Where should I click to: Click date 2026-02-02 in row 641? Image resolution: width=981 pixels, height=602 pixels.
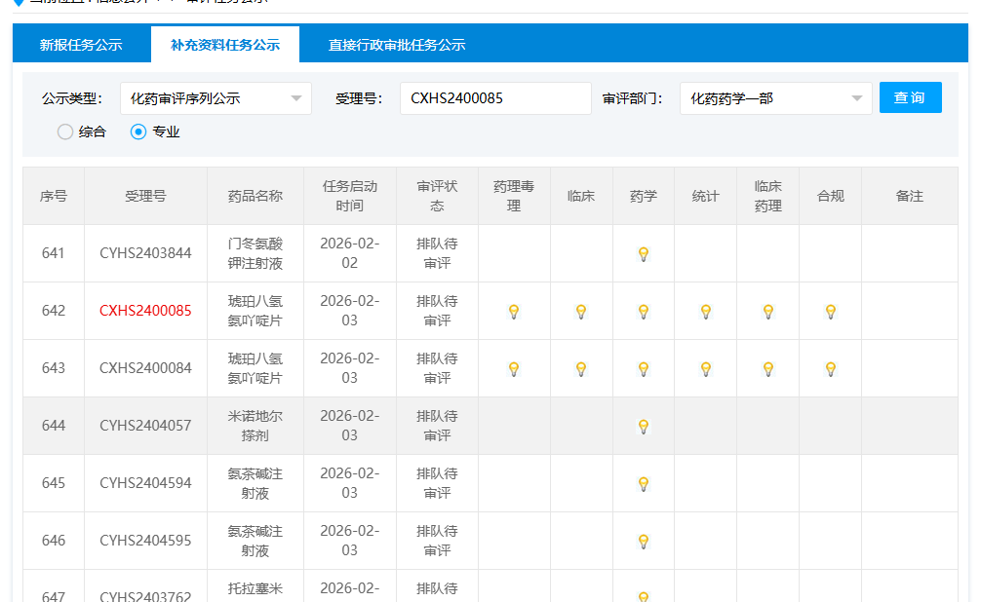pyautogui.click(x=350, y=253)
